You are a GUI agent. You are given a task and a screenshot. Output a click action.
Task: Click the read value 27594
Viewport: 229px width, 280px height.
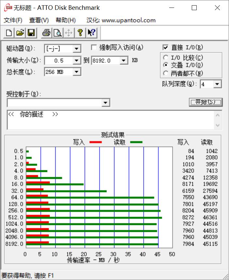(x=210, y=191)
